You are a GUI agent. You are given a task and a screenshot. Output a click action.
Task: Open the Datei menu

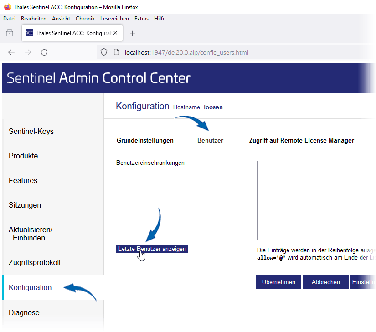point(10,19)
